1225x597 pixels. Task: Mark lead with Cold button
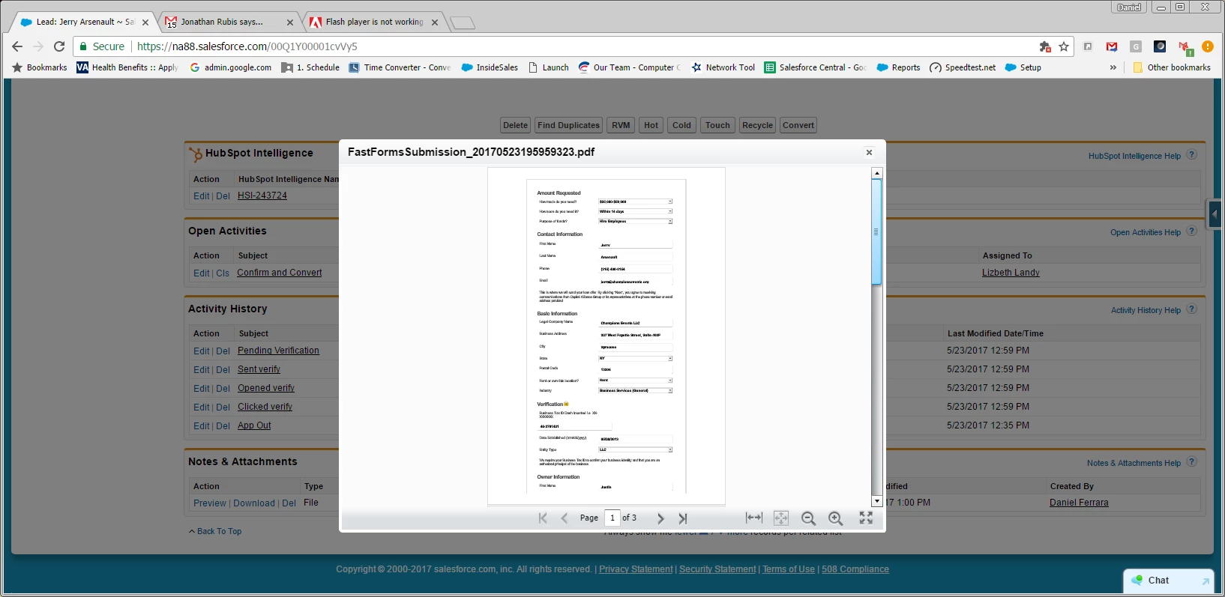coord(681,125)
